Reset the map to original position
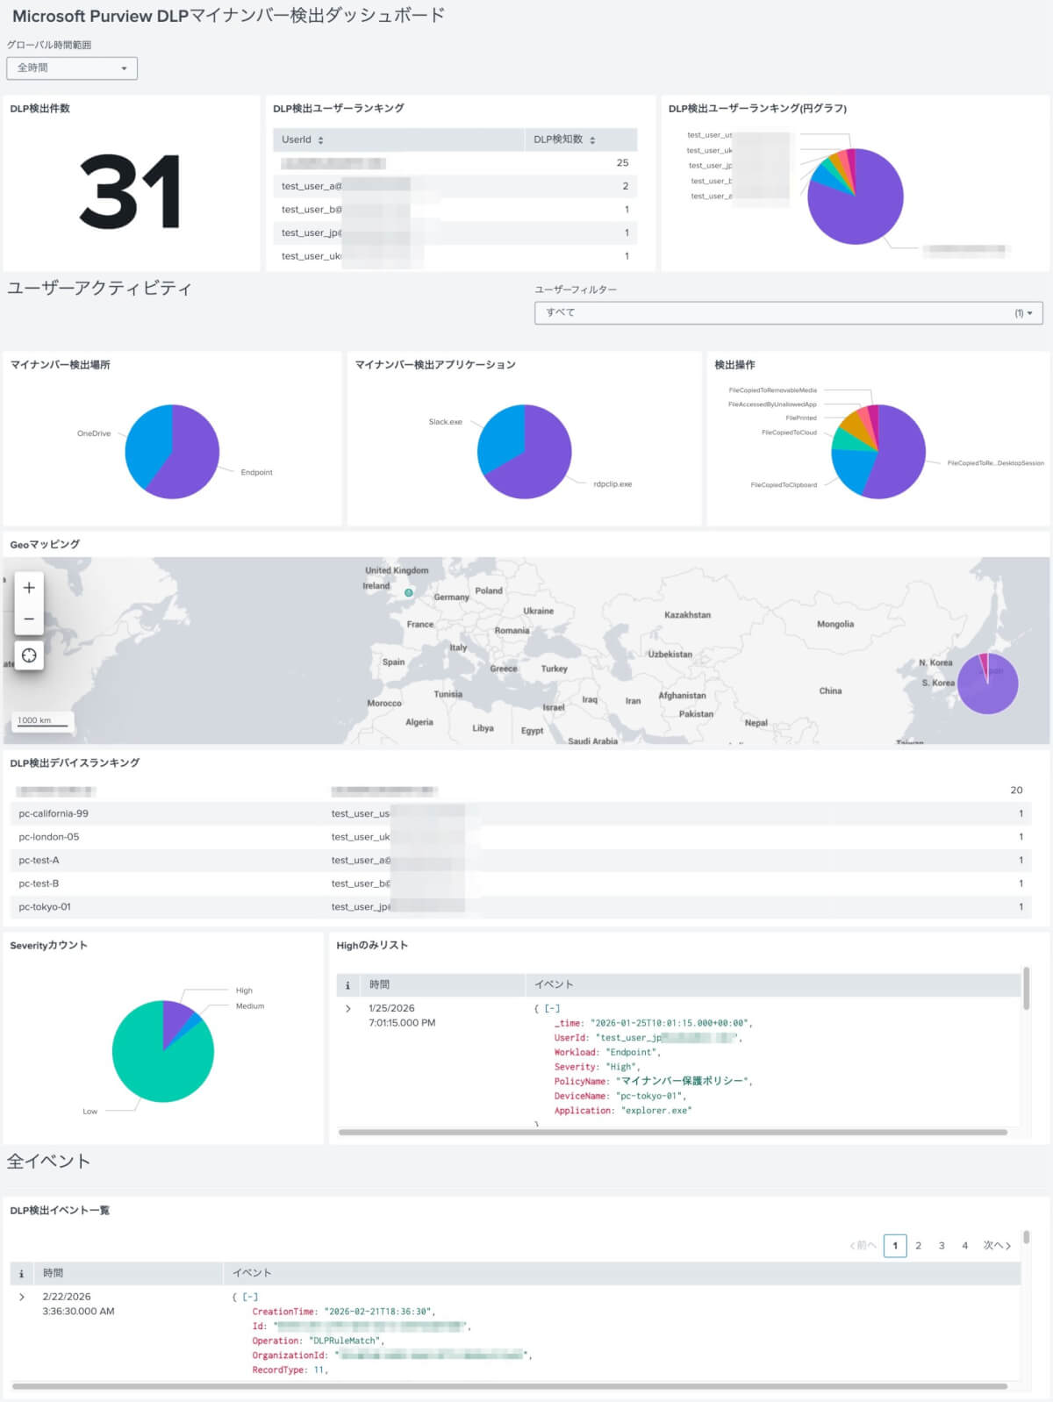This screenshot has width=1053, height=1402. (x=29, y=655)
